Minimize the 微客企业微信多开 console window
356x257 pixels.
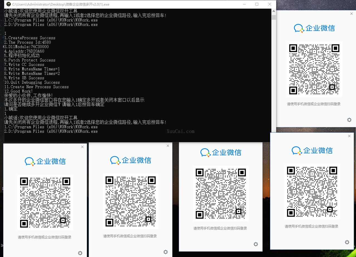click(x=244, y=4)
